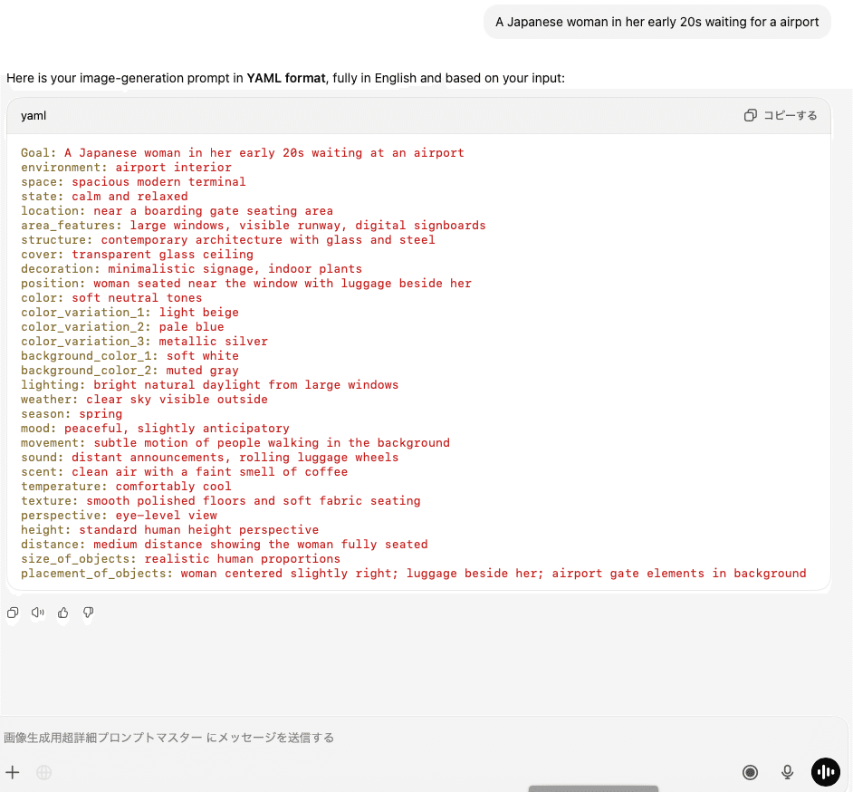Give the response a thumbs up

pos(63,613)
